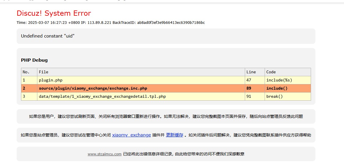Click the No. column header
This screenshot has width=344, height=167.
[x=29, y=72]
